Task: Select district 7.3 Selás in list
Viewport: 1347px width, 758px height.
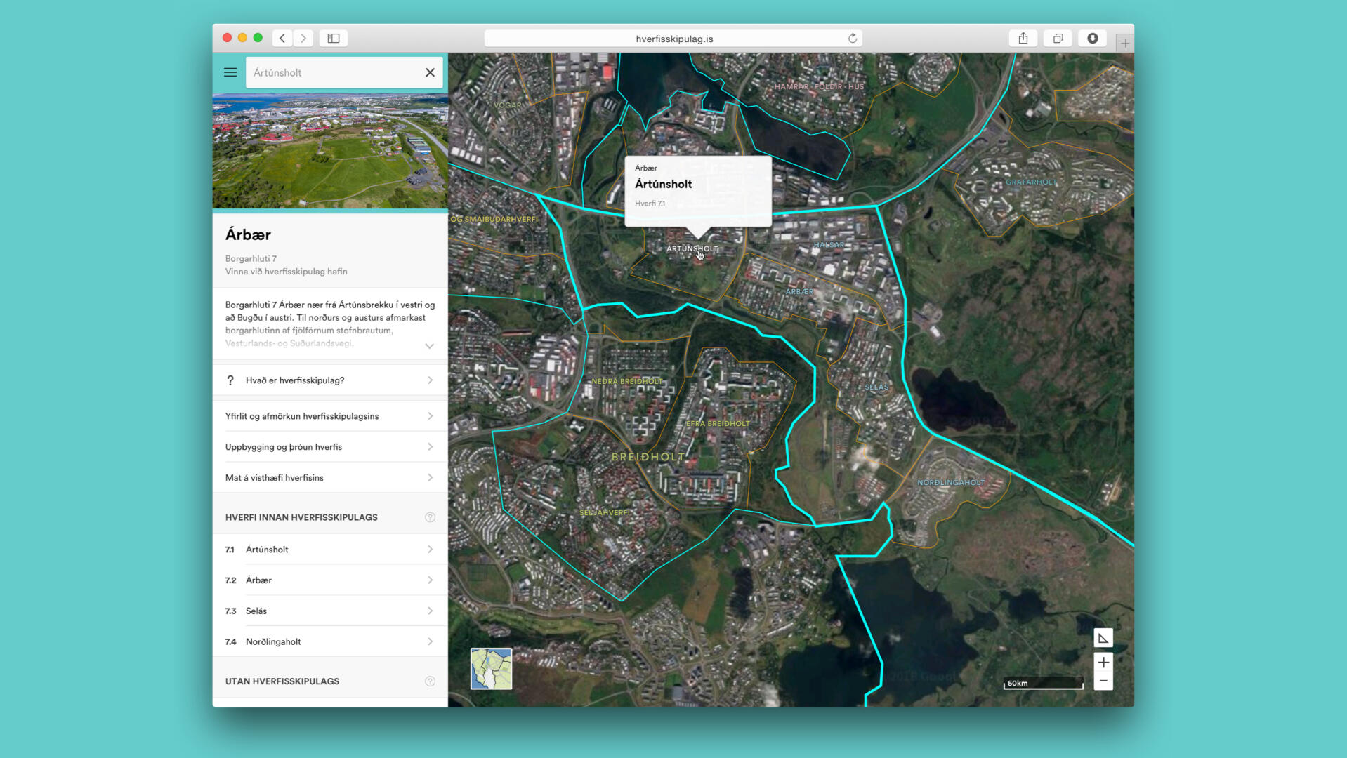Action: pos(329,611)
